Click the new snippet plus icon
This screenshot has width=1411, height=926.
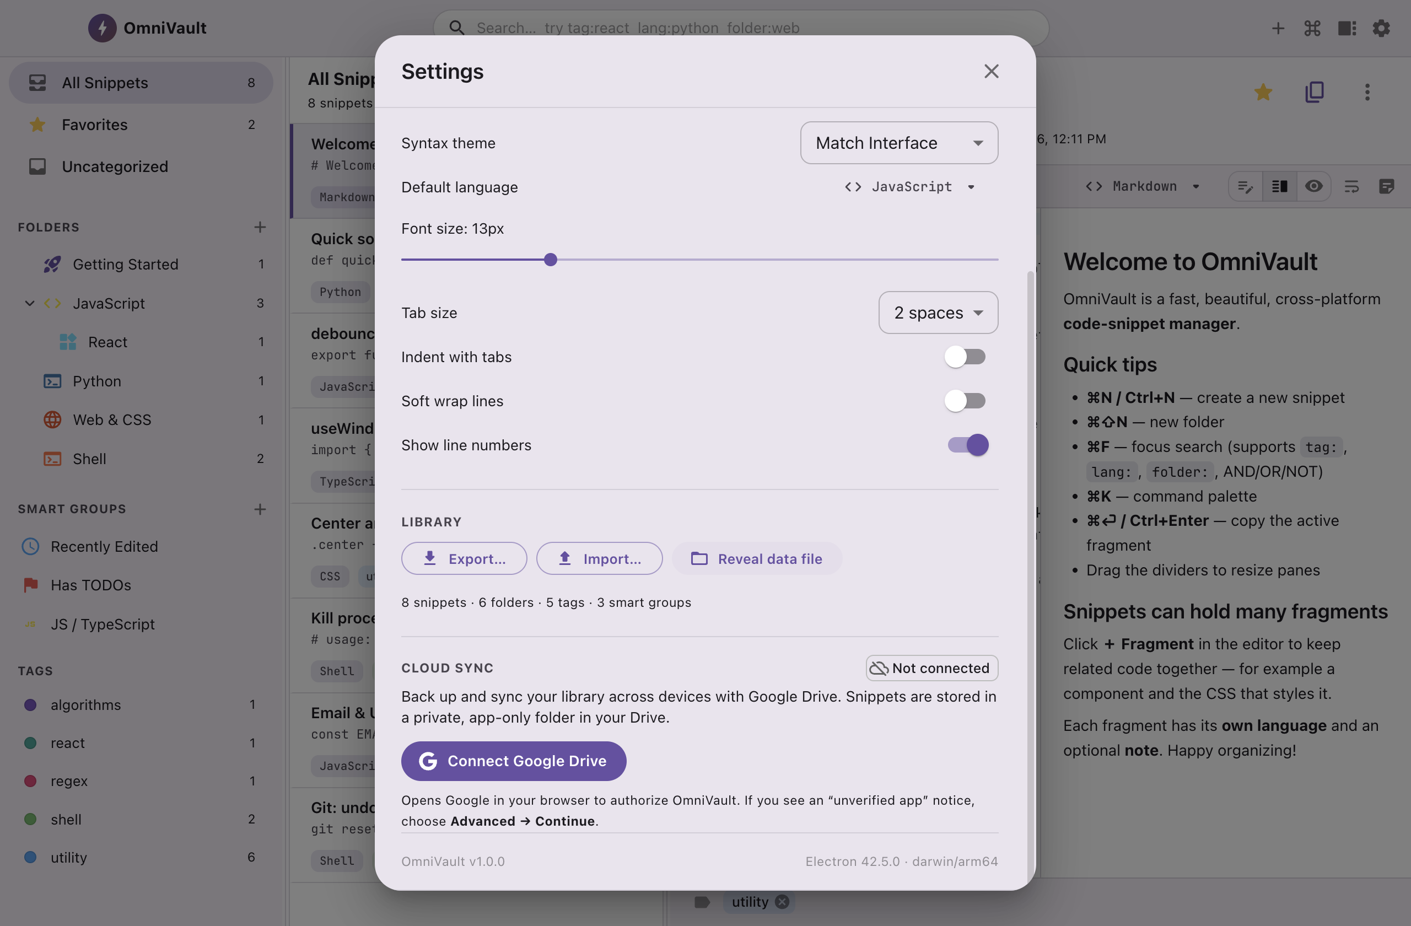[1278, 28]
